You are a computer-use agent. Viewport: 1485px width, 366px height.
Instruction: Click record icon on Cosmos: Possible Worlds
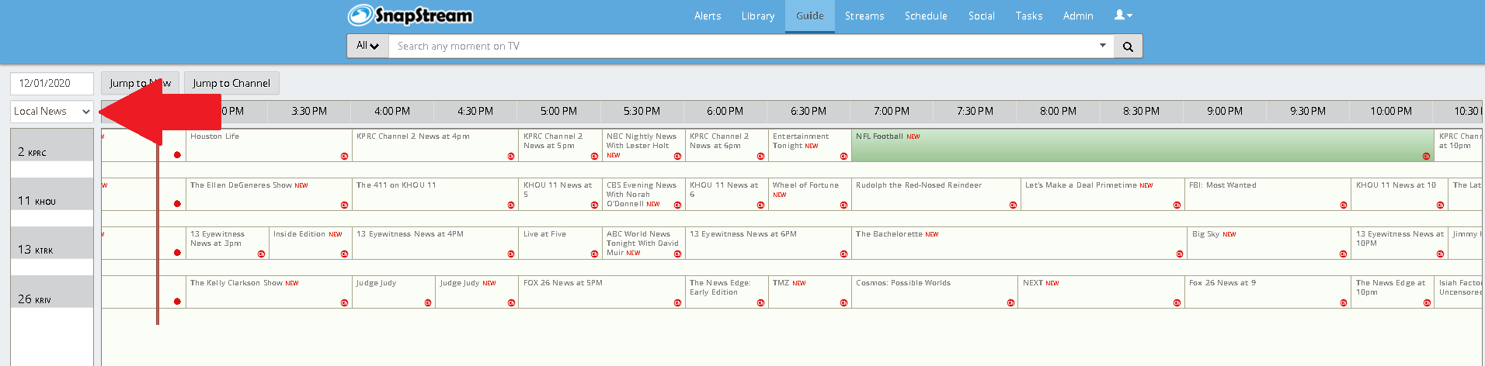click(x=1010, y=303)
